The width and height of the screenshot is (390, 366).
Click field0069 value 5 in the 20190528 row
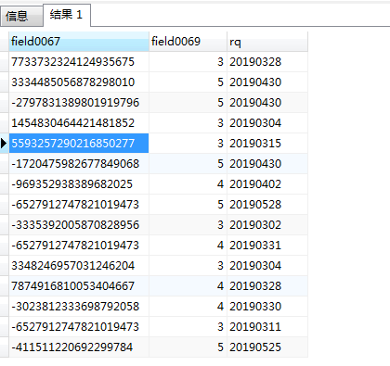(x=188, y=205)
